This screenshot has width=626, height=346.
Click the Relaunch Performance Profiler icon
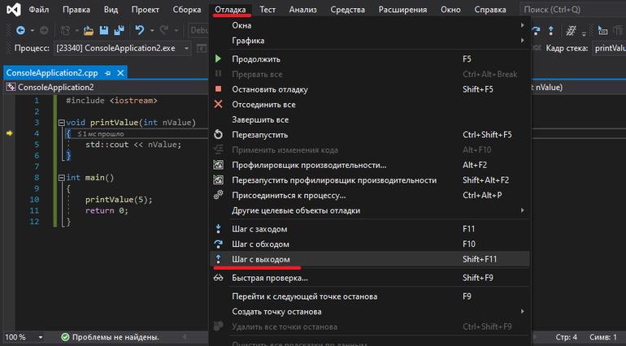pyautogui.click(x=219, y=179)
